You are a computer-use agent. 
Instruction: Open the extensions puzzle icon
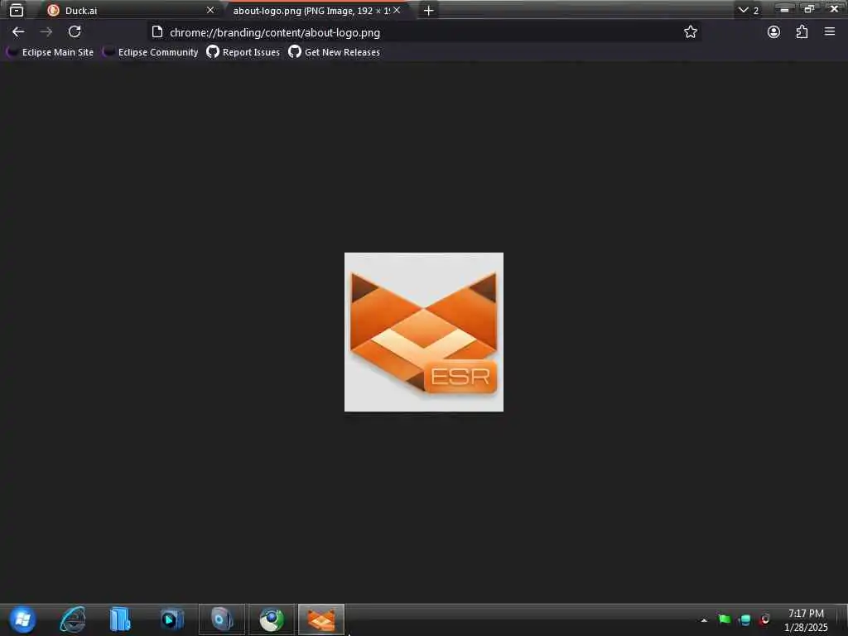(802, 32)
